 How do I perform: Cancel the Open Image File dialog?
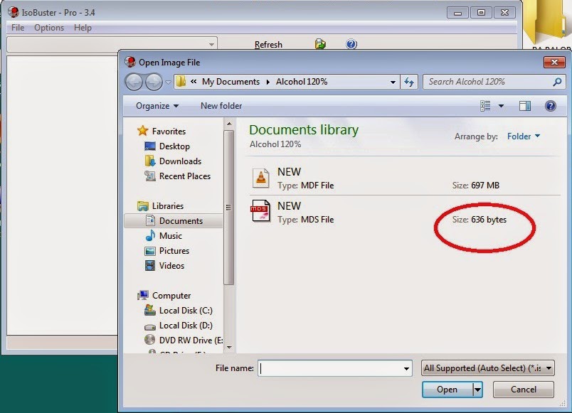(524, 390)
